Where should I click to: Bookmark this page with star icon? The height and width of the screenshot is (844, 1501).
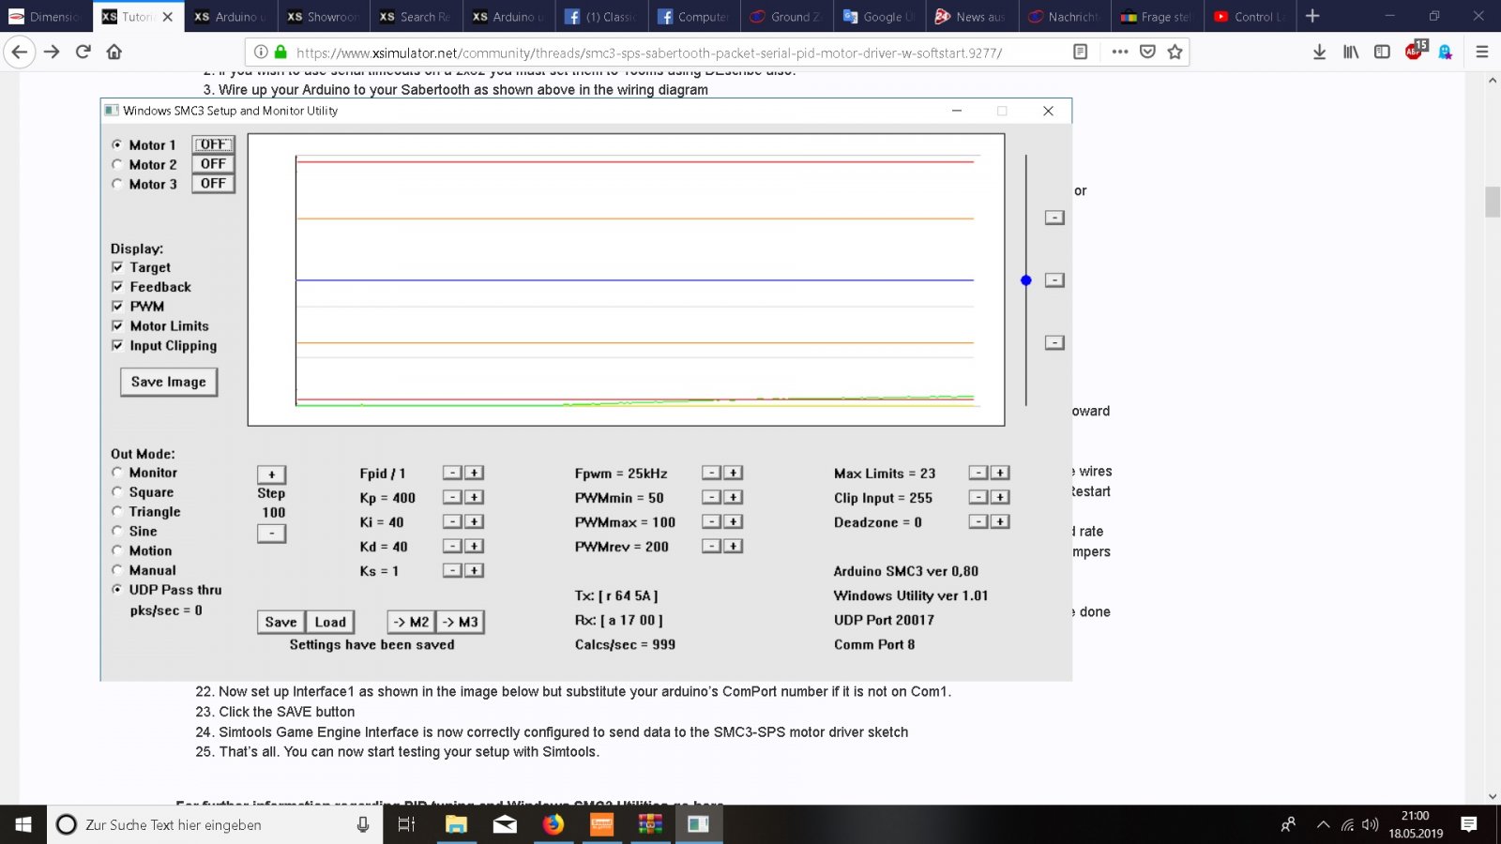1175,52
